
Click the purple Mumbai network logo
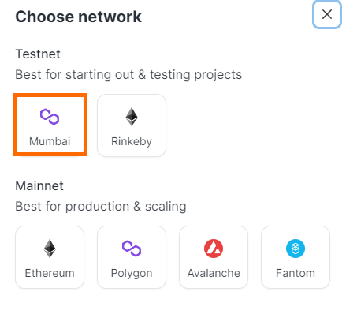pos(50,117)
